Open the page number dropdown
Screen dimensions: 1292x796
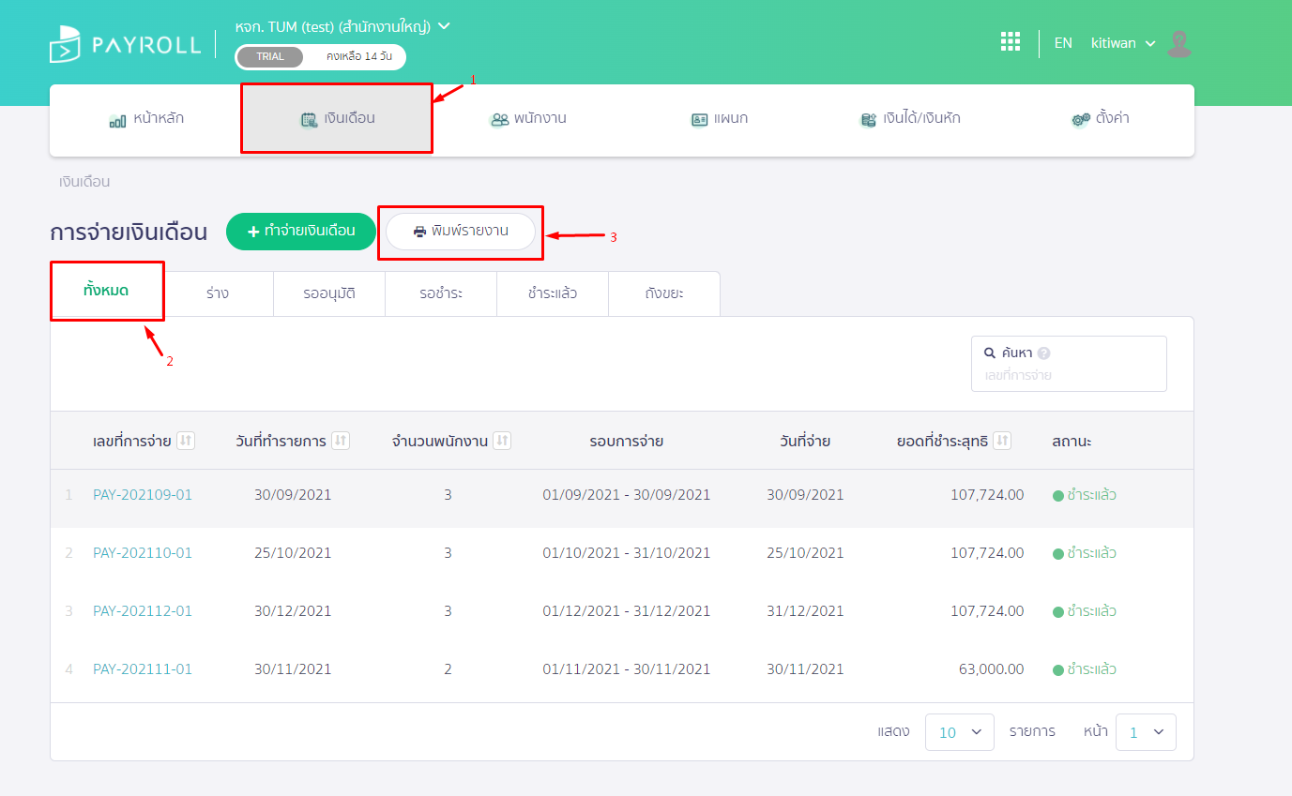point(1145,732)
